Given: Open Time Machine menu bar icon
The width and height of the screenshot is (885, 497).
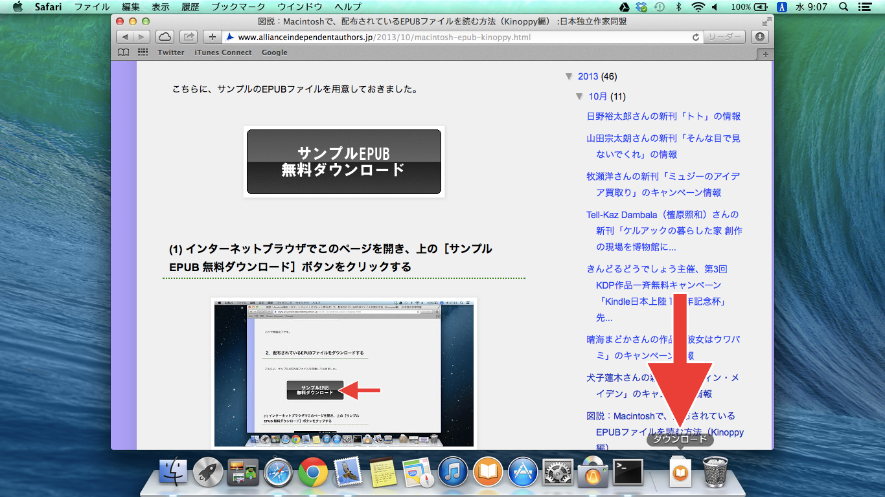Looking at the screenshot, I should (x=660, y=7).
